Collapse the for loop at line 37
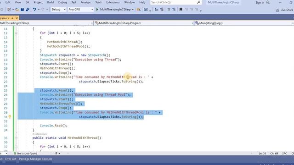Image resolution: width=294 pixels, height=165 pixels. click(16, 147)
